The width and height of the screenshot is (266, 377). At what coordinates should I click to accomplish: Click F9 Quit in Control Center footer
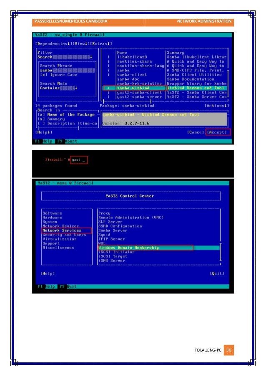68,286
